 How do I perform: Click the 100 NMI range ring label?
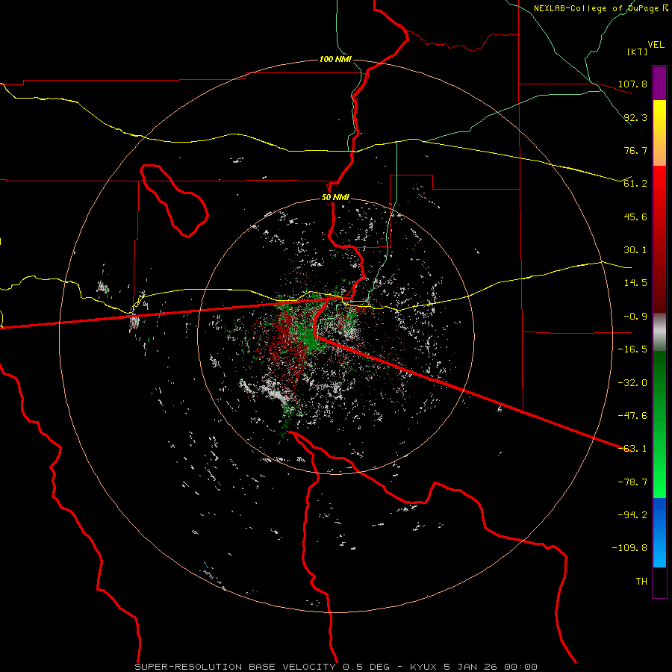335,59
